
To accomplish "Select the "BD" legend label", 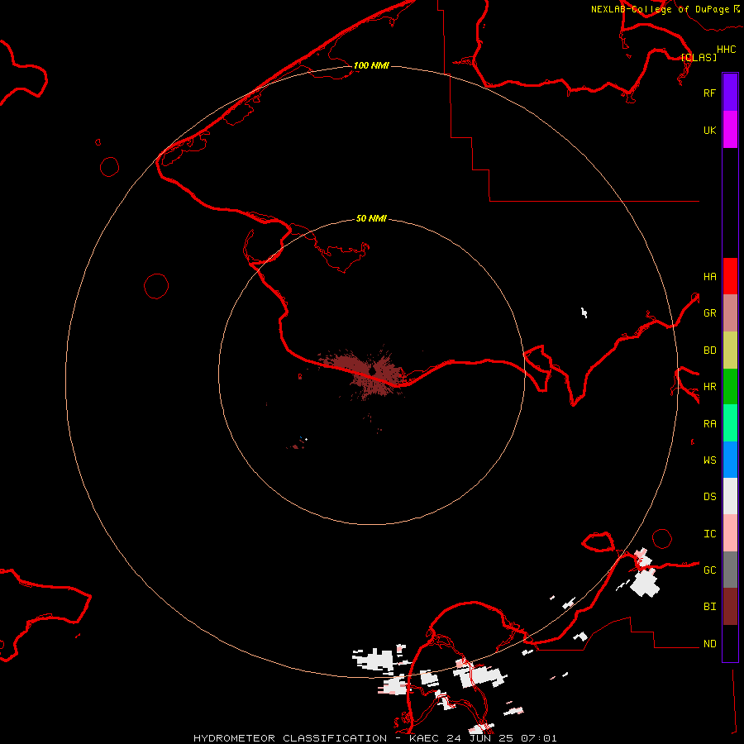I will [x=709, y=351].
